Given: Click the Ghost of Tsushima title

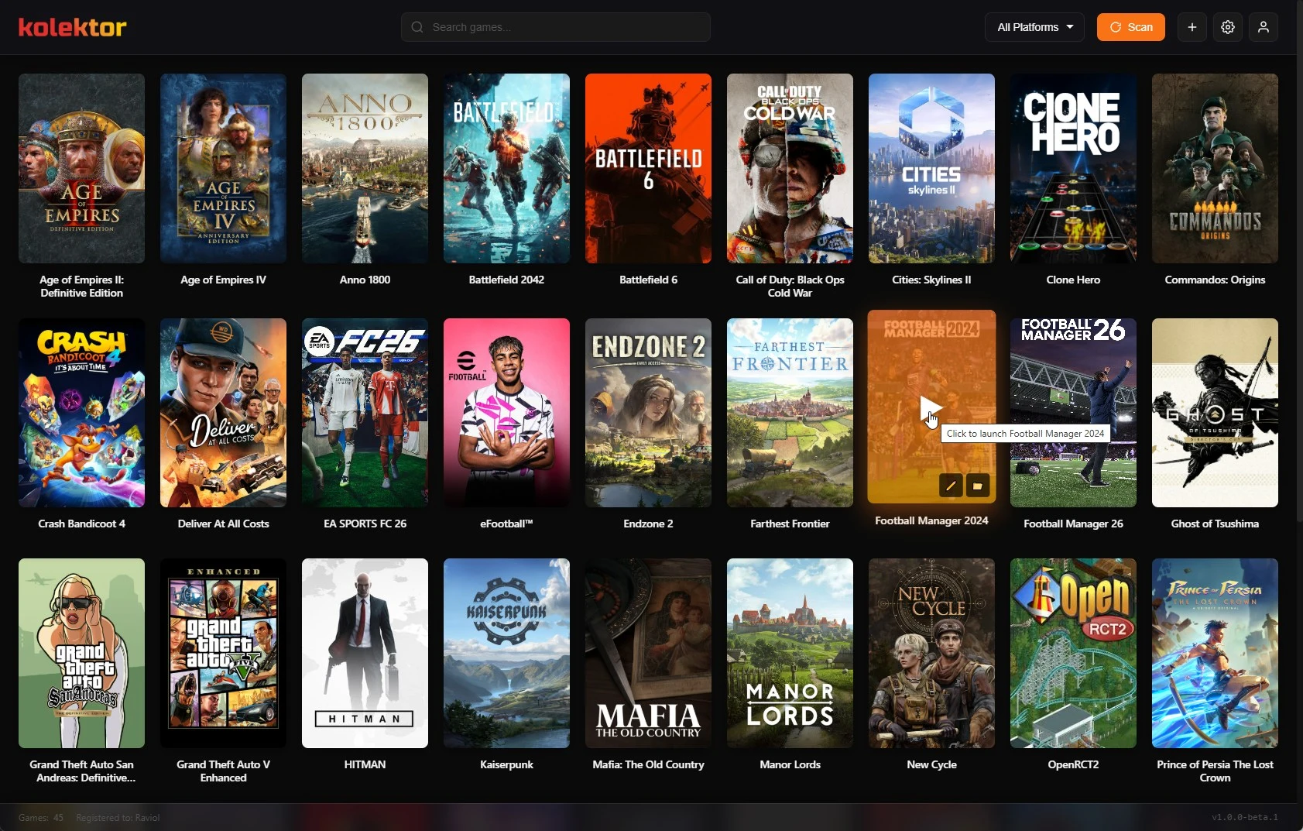Looking at the screenshot, I should tap(1215, 524).
